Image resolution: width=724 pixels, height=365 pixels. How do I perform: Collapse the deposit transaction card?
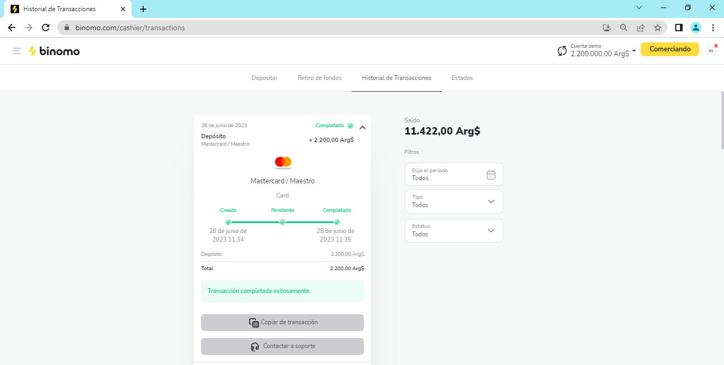tap(363, 127)
